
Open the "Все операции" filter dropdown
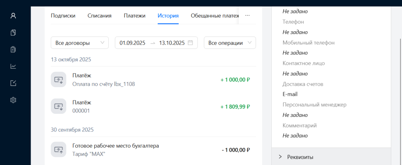(x=230, y=43)
